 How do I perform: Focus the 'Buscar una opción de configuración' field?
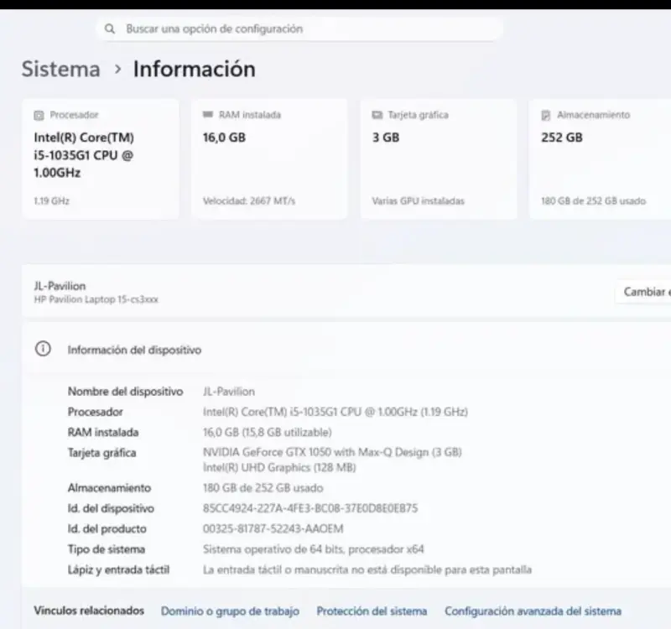pyautogui.click(x=299, y=29)
